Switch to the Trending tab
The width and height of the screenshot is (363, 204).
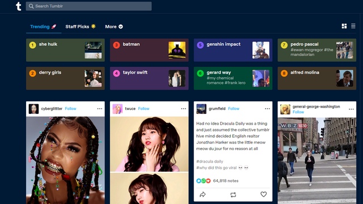(x=43, y=27)
